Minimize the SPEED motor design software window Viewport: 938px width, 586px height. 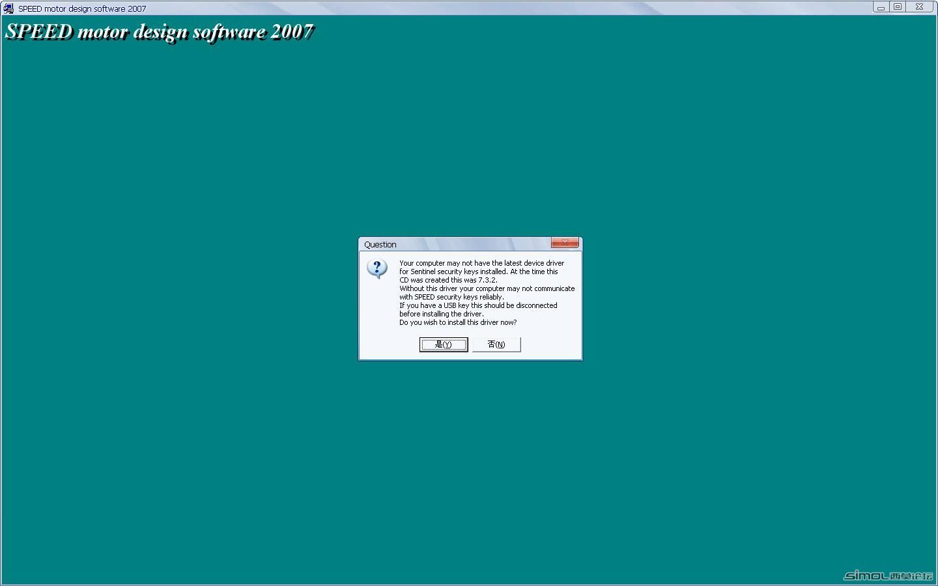[x=881, y=7]
